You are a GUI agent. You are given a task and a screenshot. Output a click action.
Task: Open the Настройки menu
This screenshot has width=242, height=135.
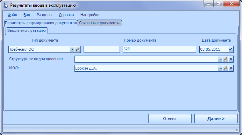click(x=90, y=15)
